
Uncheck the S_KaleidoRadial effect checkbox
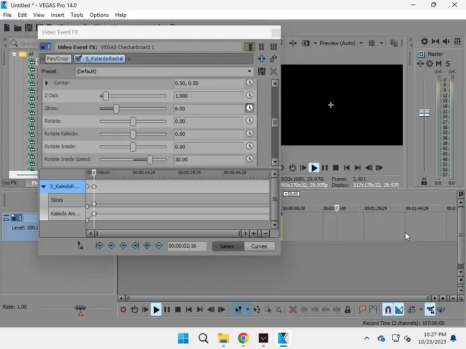pos(78,59)
